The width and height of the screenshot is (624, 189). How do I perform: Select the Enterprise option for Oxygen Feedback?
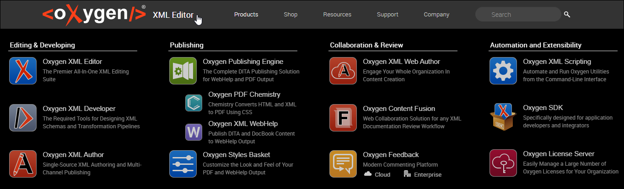(x=423, y=174)
